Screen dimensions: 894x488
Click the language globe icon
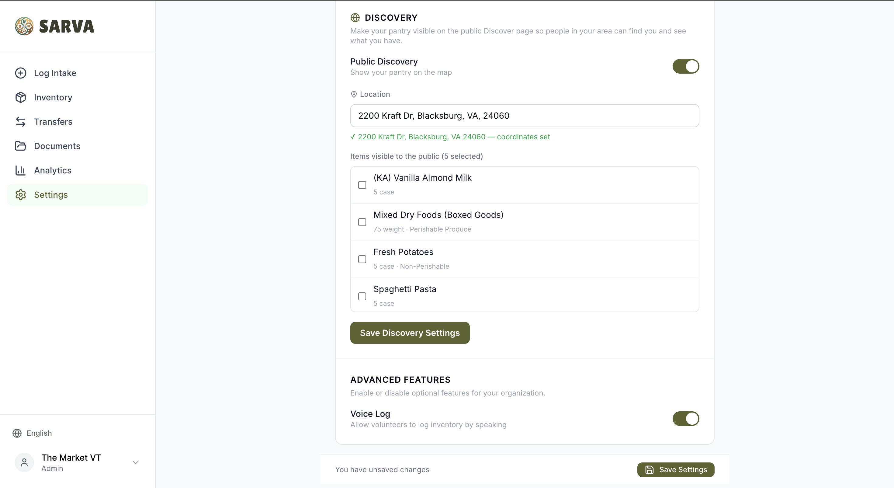pyautogui.click(x=17, y=433)
